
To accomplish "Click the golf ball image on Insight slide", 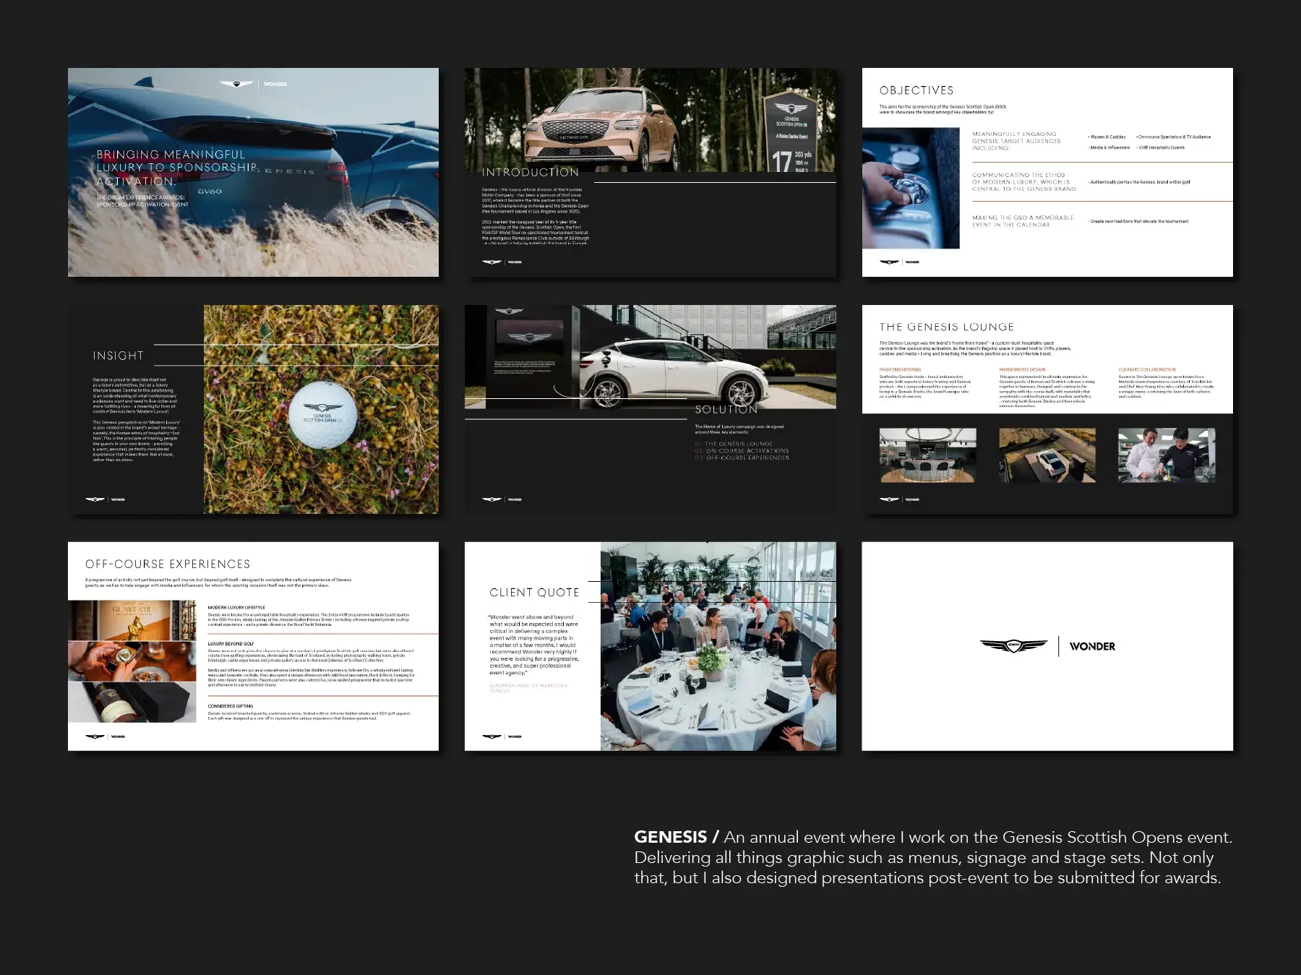I will (323, 415).
